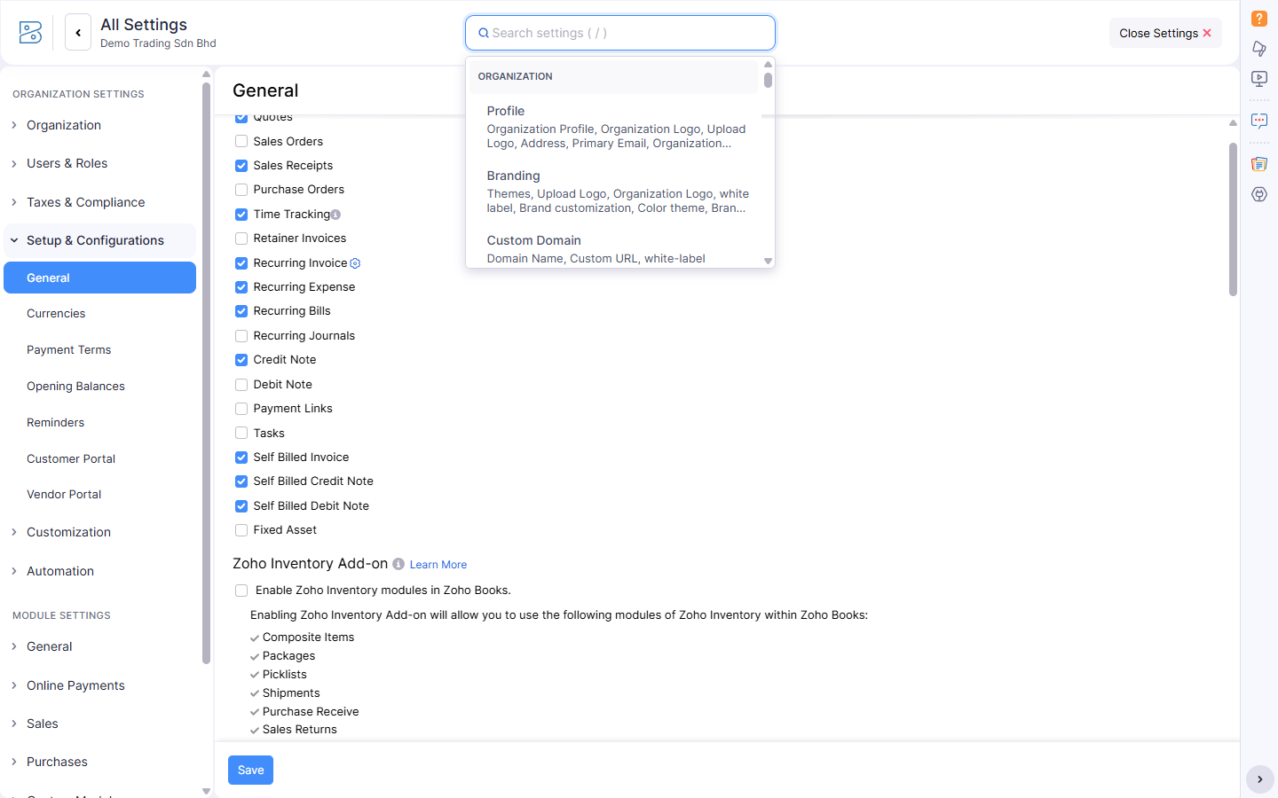Uncheck the Sales Receipts checkbox

point(241,166)
